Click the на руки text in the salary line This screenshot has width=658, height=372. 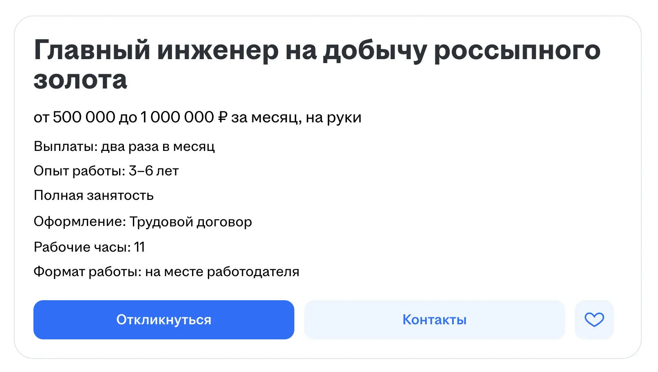pos(333,118)
